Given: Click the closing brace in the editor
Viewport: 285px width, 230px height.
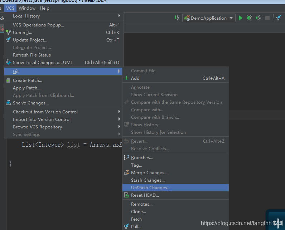Looking at the screenshot, I should coord(10,164).
